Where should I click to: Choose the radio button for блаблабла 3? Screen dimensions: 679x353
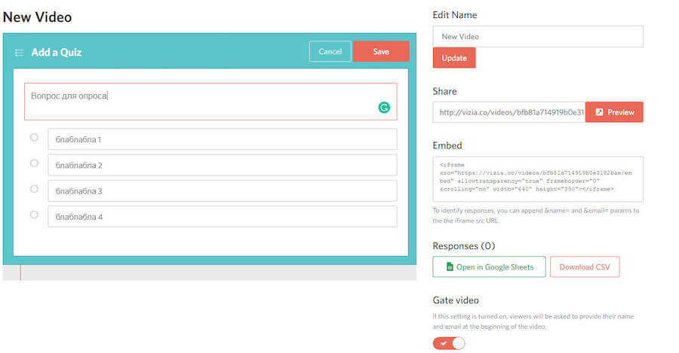[34, 189]
